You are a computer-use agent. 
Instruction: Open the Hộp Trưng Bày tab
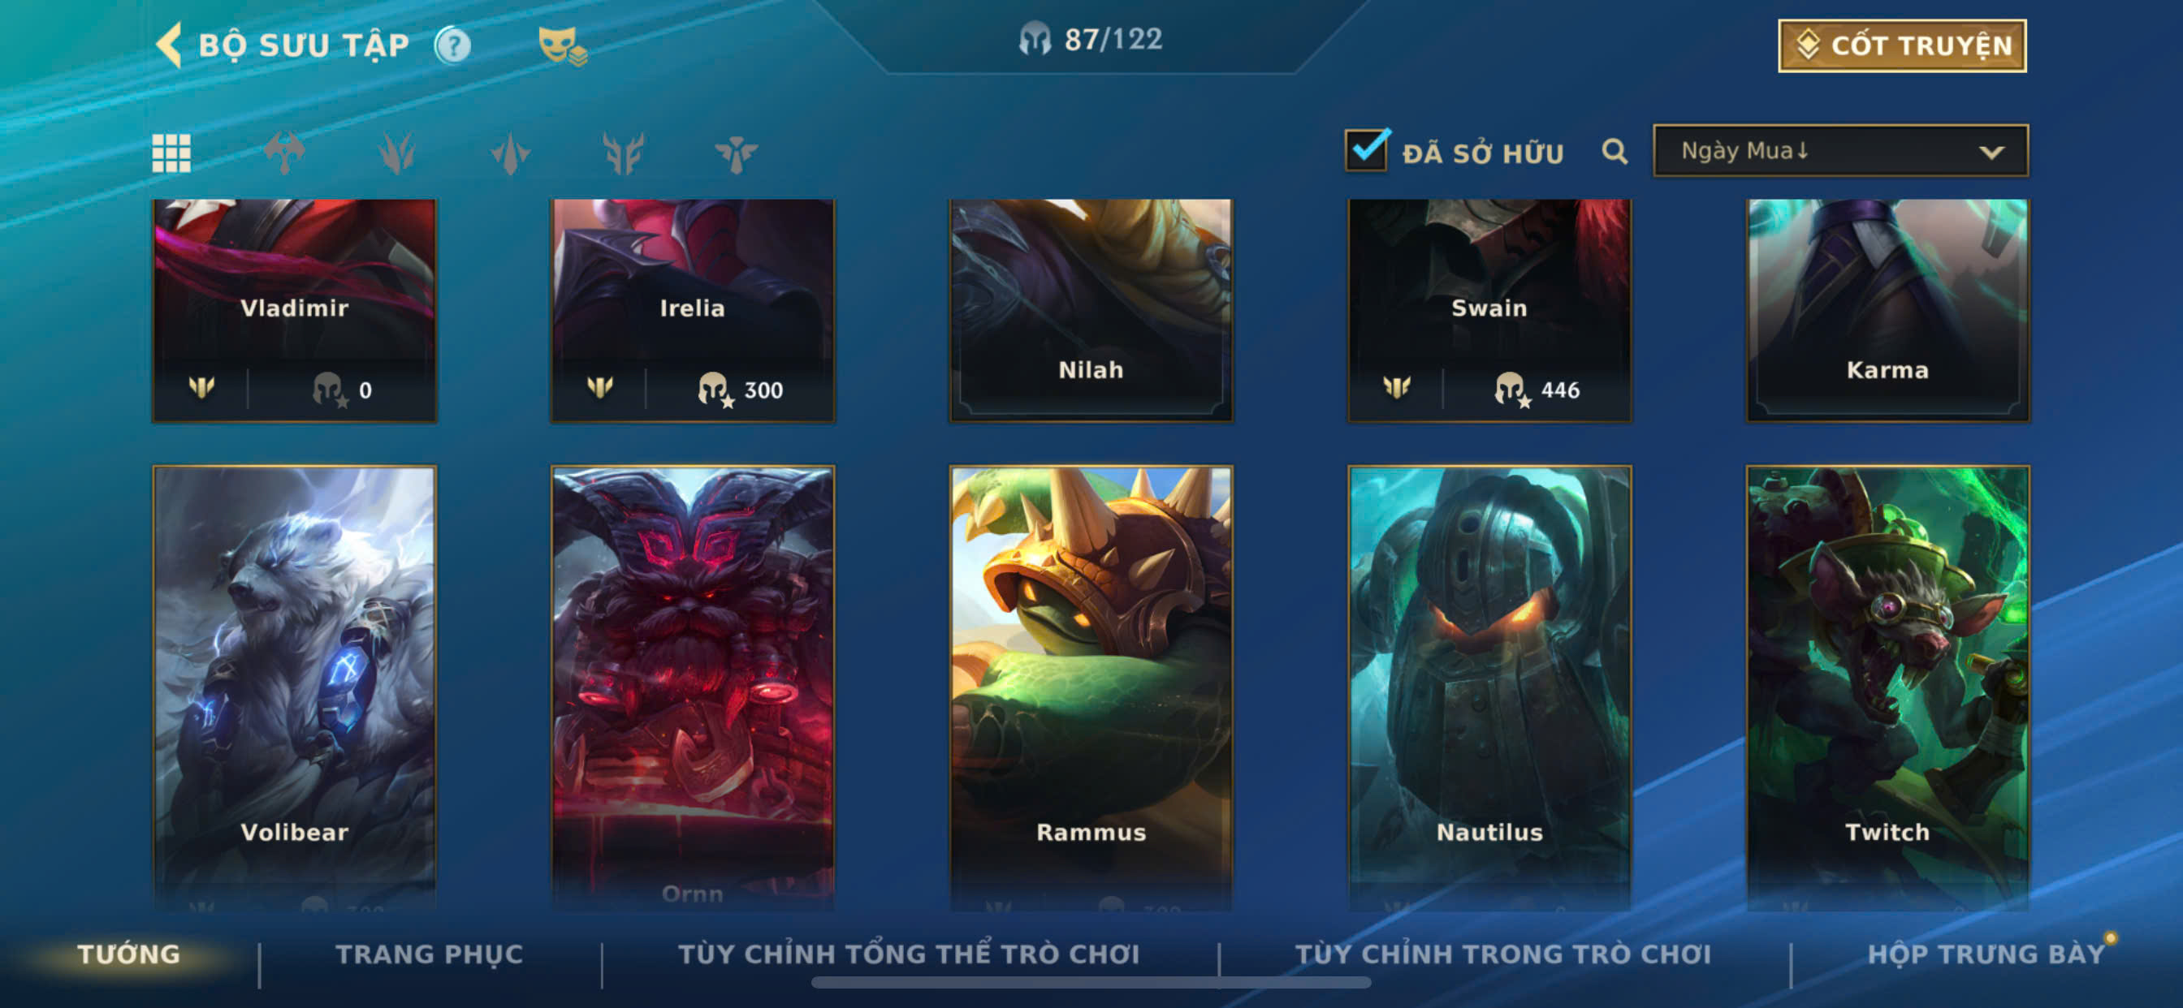pyautogui.click(x=1986, y=954)
